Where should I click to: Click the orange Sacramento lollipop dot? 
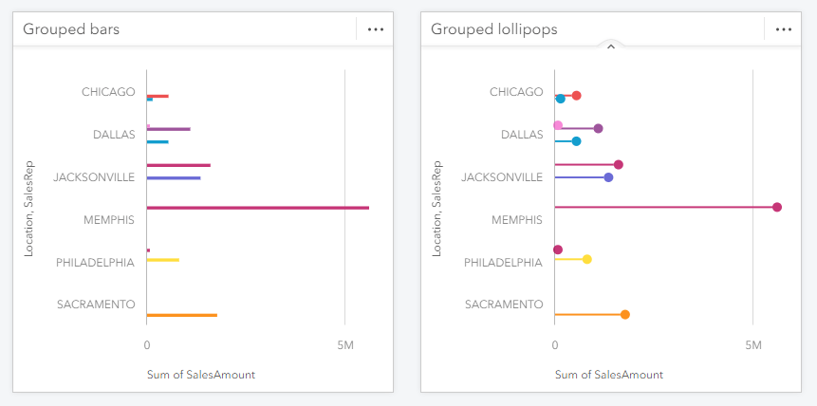(x=624, y=314)
